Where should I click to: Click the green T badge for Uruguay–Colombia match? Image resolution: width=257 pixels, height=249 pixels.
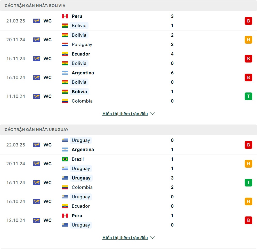[248, 183]
